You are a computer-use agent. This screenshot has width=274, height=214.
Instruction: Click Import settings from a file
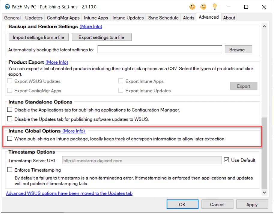pyautogui.click(x=39, y=37)
